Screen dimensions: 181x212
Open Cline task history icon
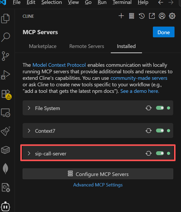click(142, 16)
